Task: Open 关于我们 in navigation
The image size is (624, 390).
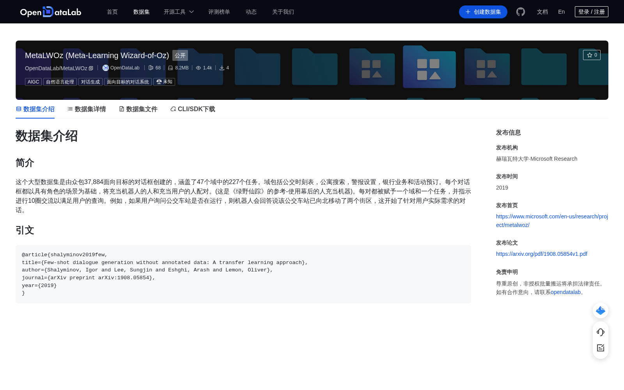Action: (x=283, y=12)
